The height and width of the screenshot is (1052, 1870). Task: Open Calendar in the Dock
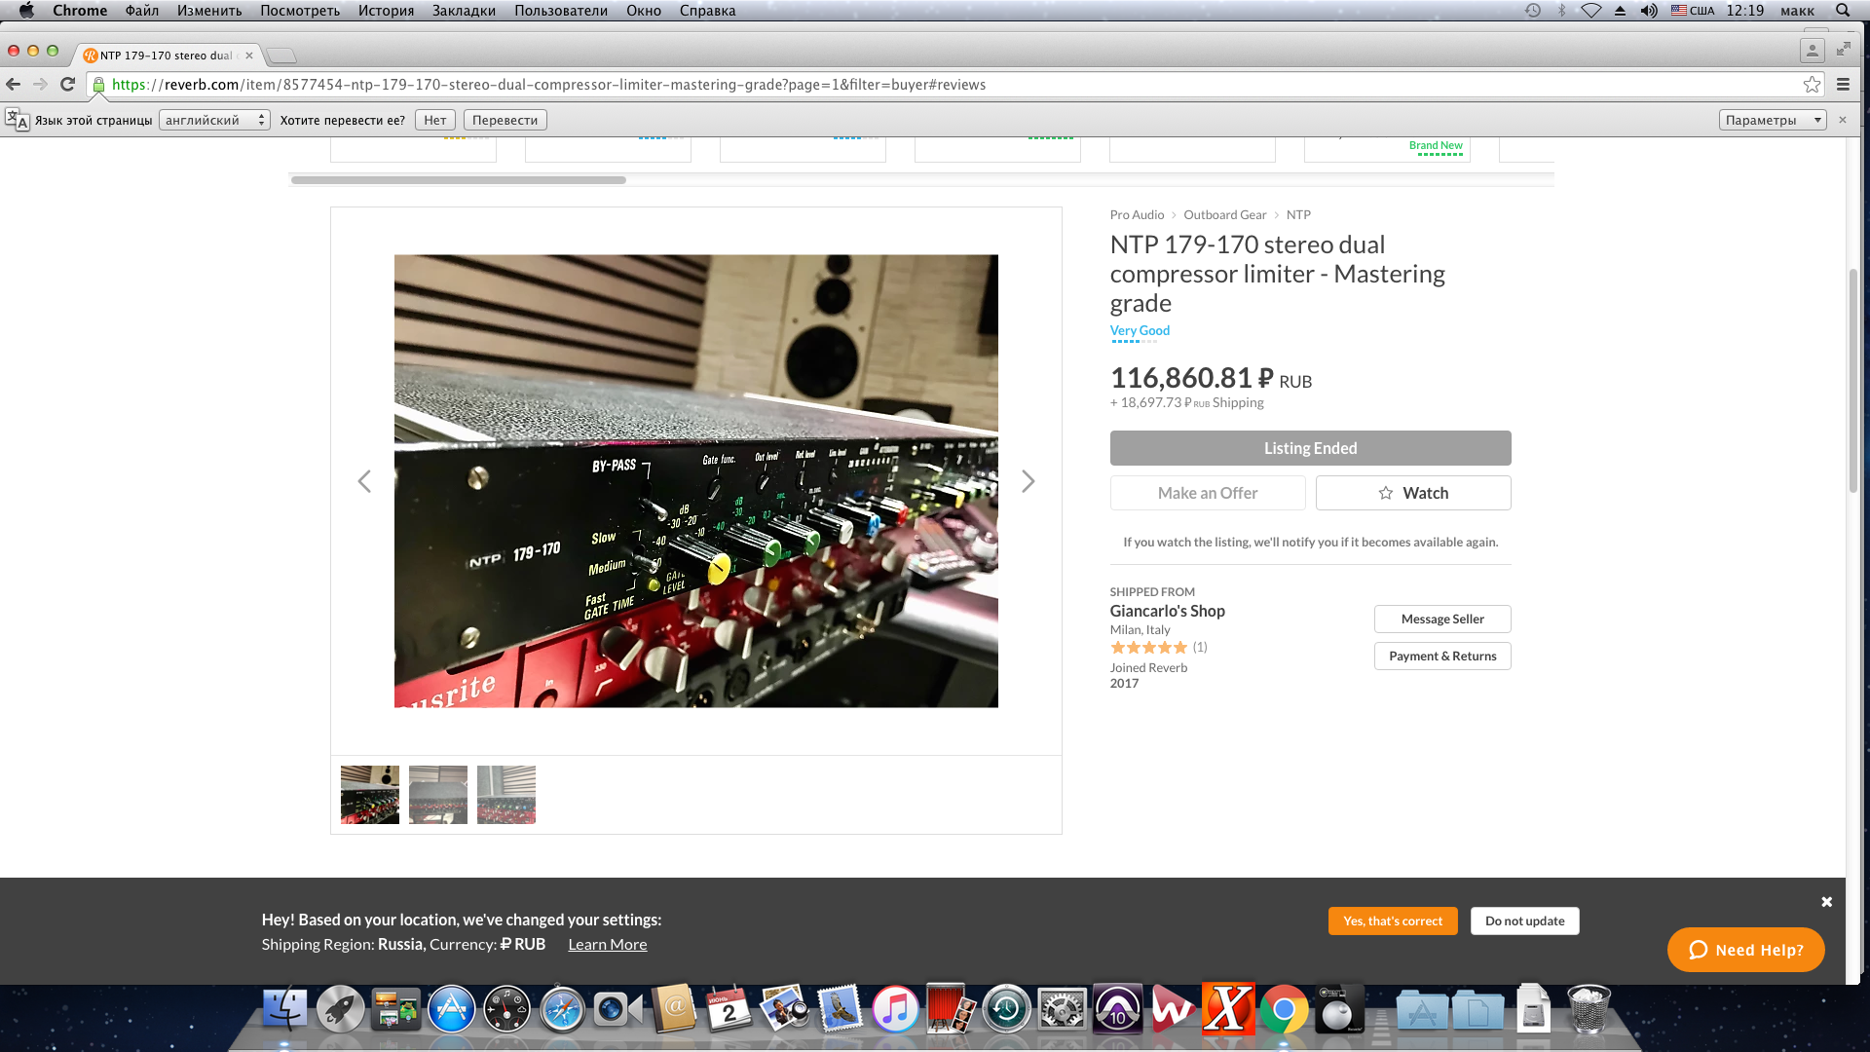729,1009
